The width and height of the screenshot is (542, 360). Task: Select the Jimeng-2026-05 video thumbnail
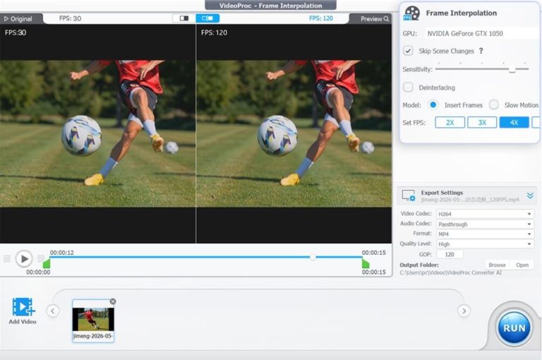pyautogui.click(x=93, y=320)
